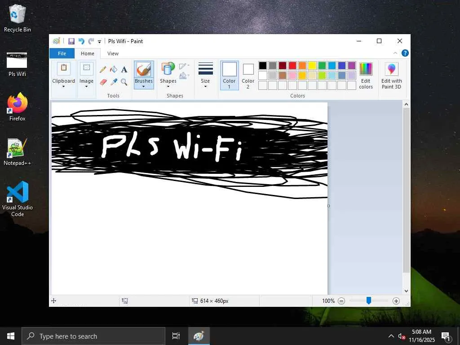Viewport: 460px width, 345px height.
Task: Select the Pls Wifi file on desktop
Action: (17, 65)
